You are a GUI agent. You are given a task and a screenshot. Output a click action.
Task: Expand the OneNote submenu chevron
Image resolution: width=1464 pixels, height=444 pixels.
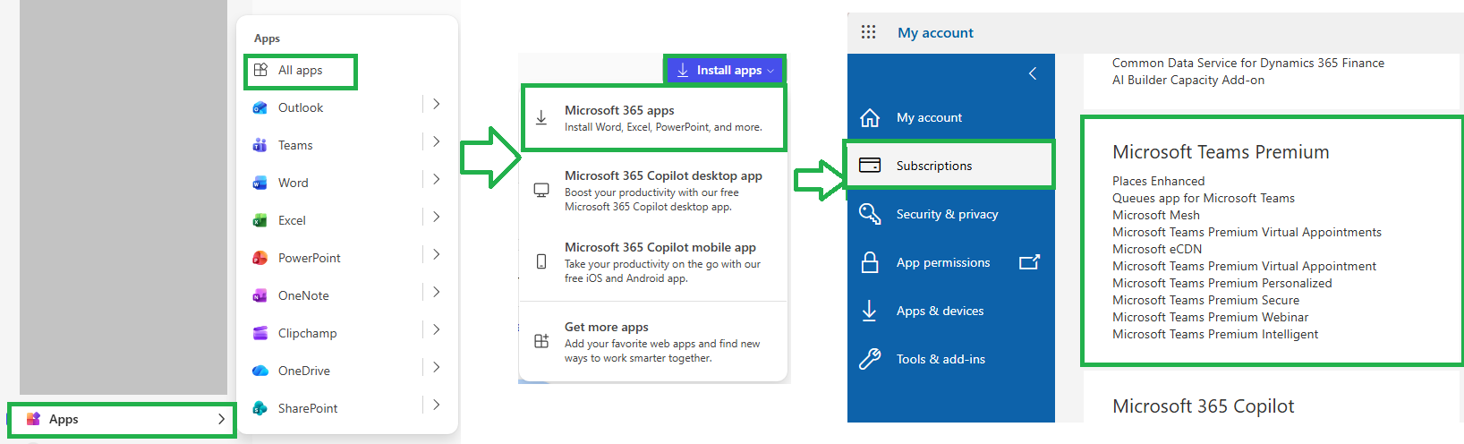(x=436, y=292)
